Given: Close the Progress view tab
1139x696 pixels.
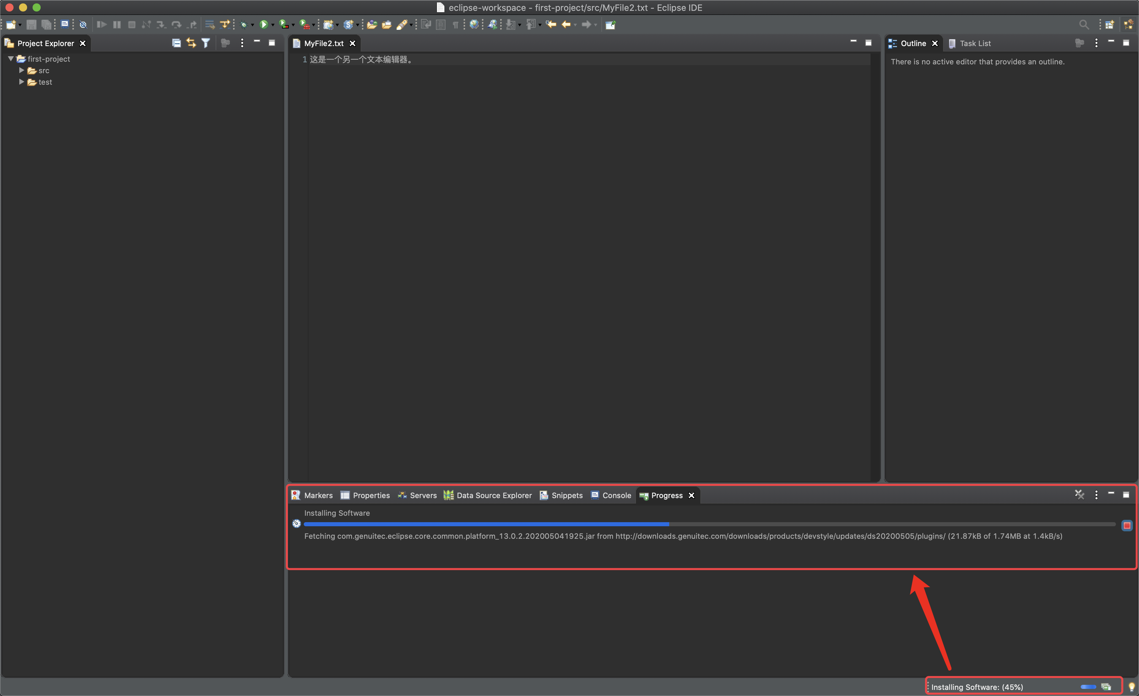Looking at the screenshot, I should click(x=692, y=495).
